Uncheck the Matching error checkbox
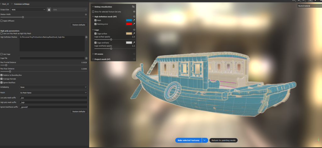The image size is (322, 148). (x=96, y=24)
